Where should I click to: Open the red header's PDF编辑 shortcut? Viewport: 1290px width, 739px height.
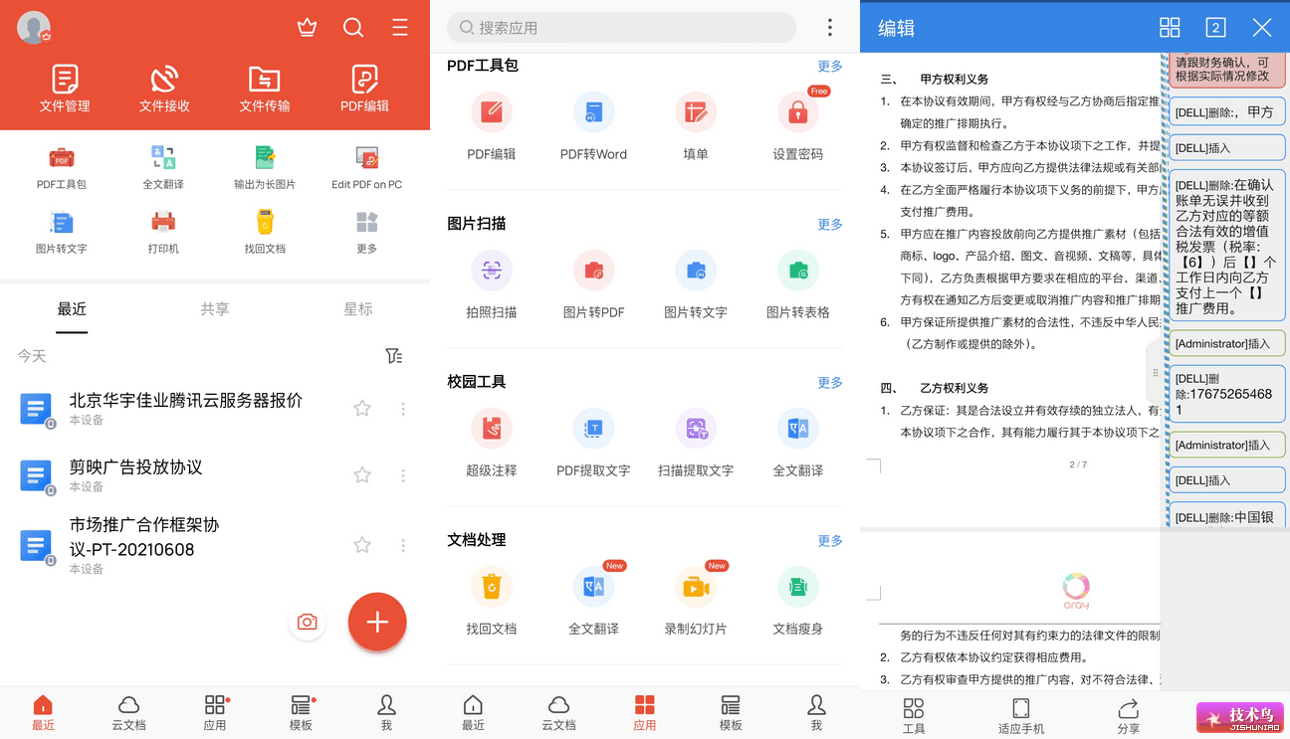point(364,89)
